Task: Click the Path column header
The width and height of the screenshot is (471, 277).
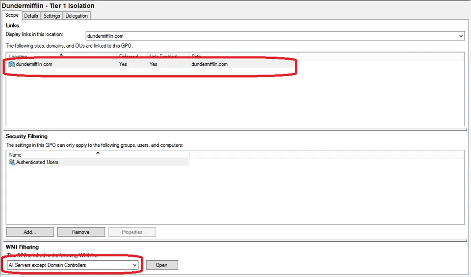Action: [244, 56]
